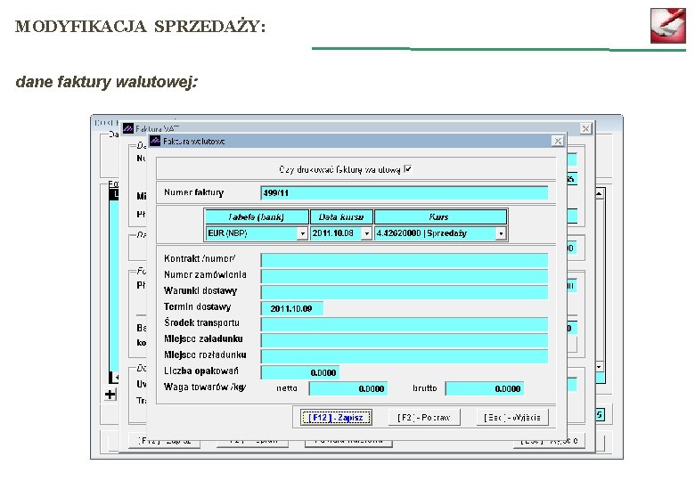The image size is (695, 481).
Task: Close the Faktura walutowa dialog
Action: pos(558,141)
